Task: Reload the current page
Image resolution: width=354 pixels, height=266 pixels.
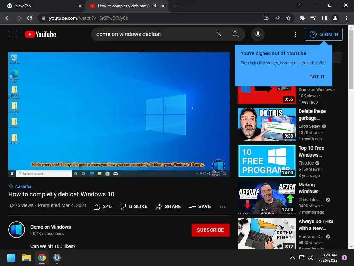Action: 30,18
